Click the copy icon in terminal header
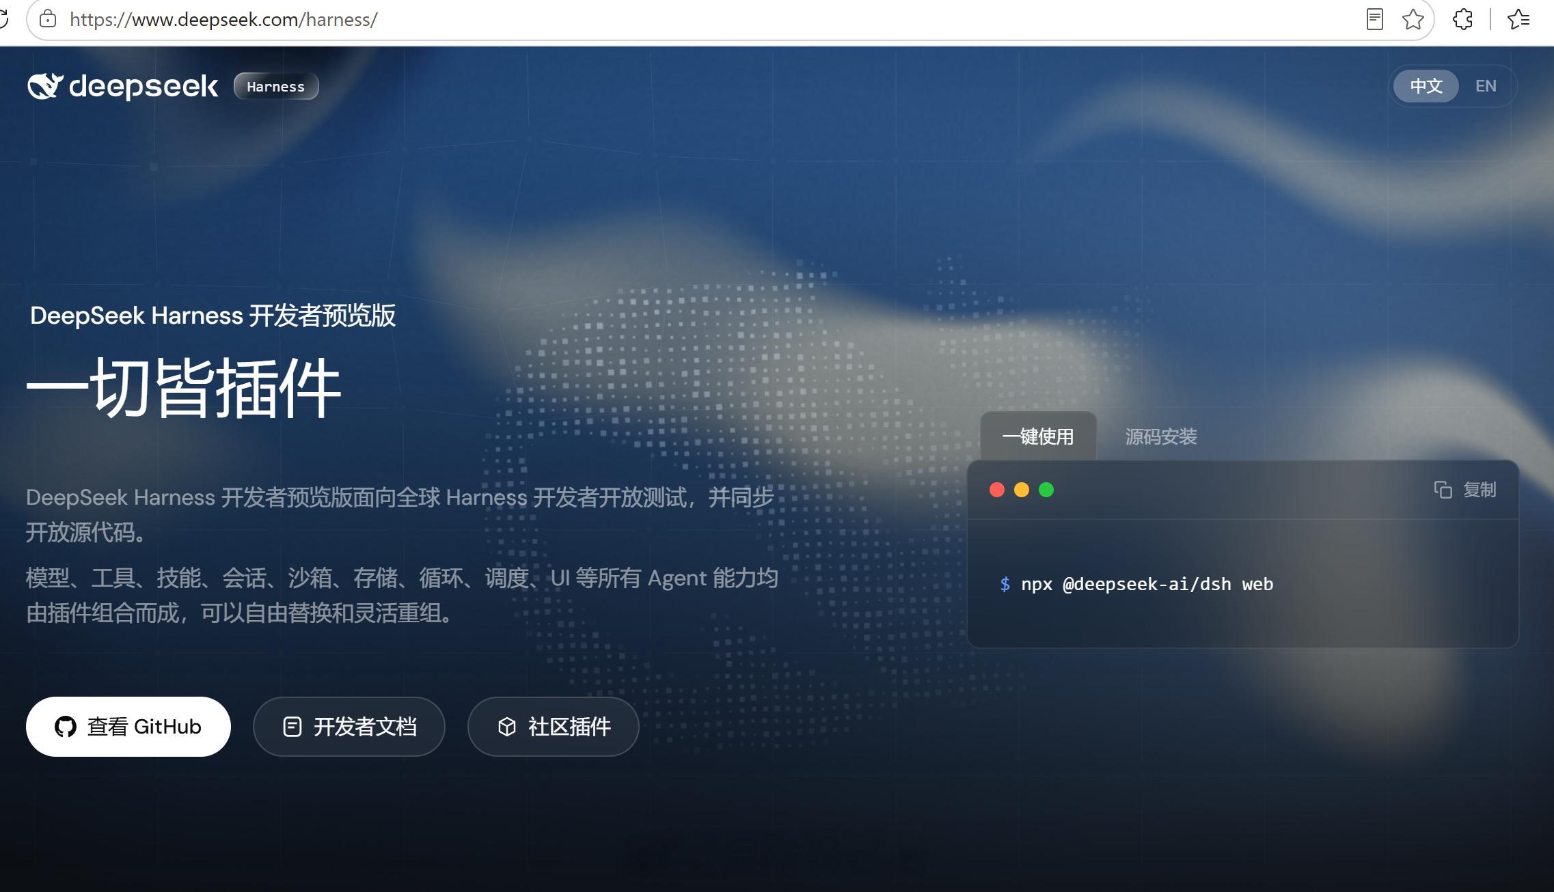Screen dimensions: 1554x892 1443,490
